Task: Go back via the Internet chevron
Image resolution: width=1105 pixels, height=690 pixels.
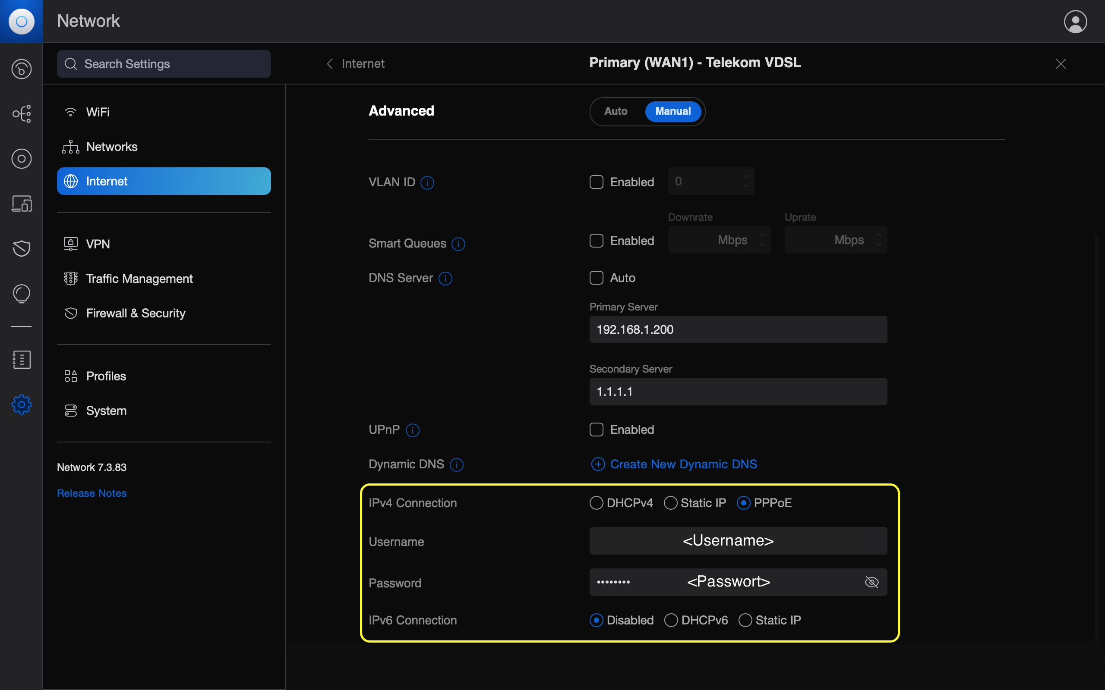Action: 330,63
